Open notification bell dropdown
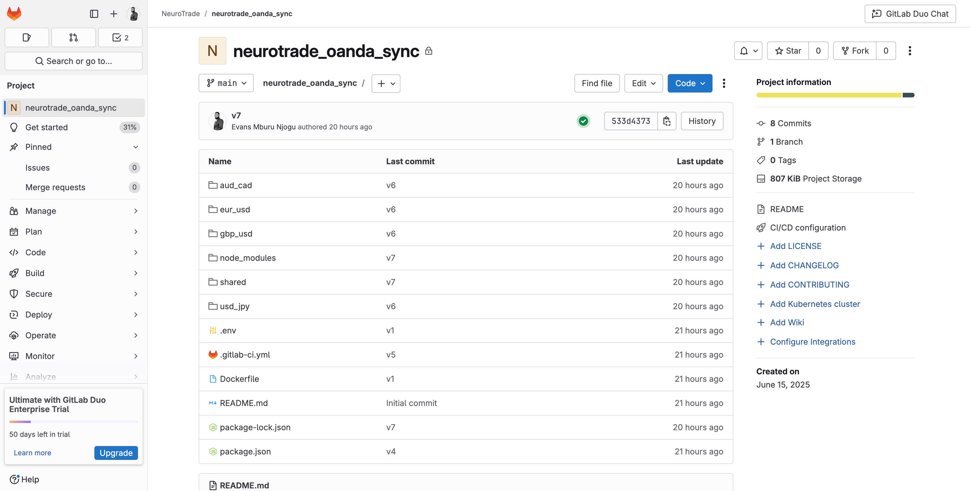970x491 pixels. click(748, 51)
